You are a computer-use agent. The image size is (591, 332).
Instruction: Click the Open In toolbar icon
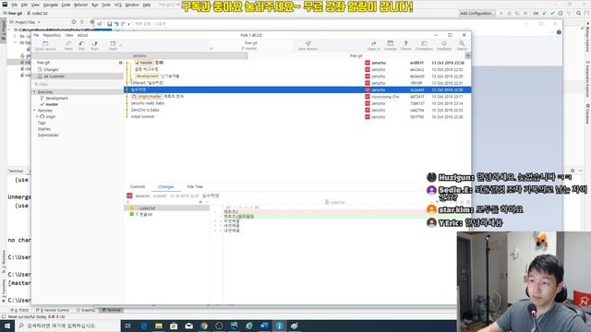(x=373, y=45)
